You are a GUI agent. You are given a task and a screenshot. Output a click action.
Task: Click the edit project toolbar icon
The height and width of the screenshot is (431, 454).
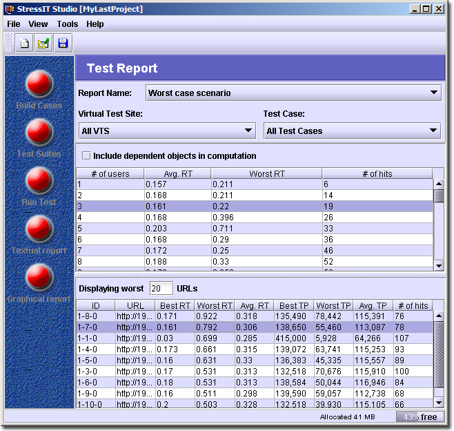coord(43,44)
